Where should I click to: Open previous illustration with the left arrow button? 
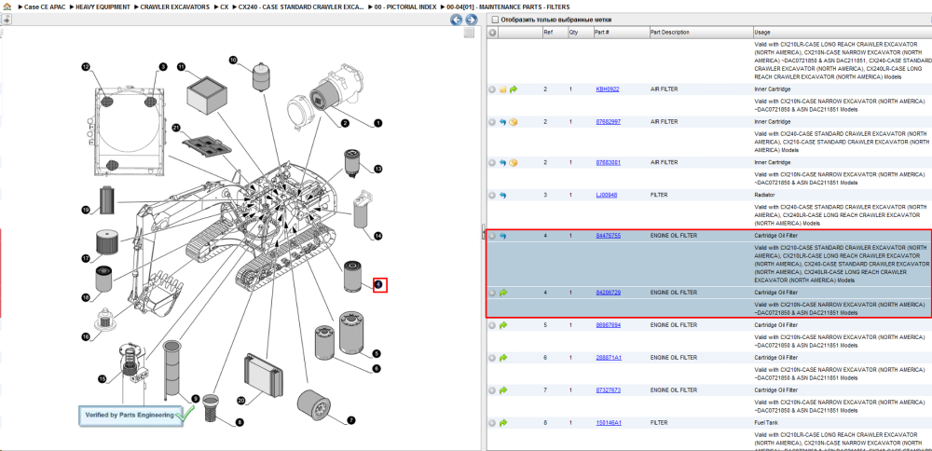[x=456, y=20]
